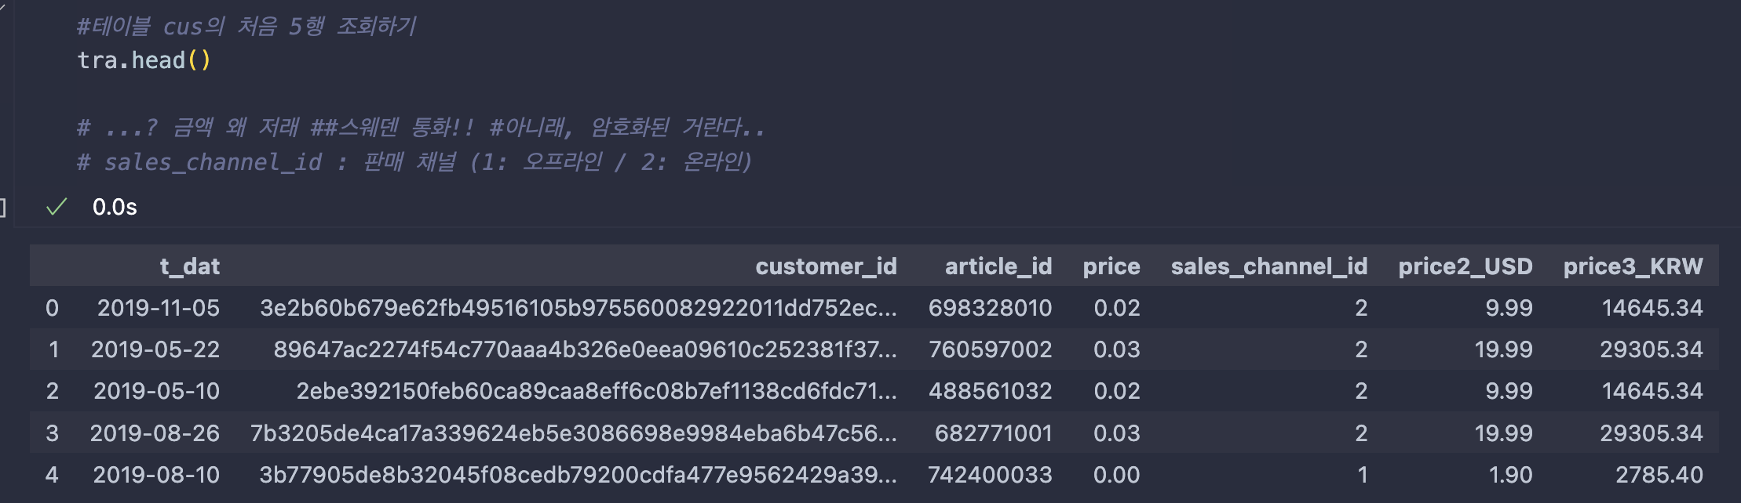Click customer id starting with 3b77905de8
This screenshot has height=503, width=1741.
[x=578, y=475]
